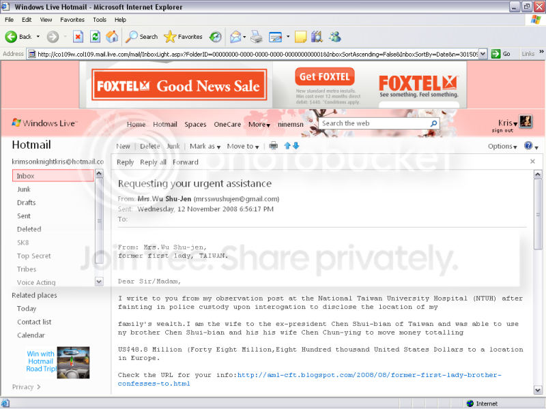The image size is (546, 409).
Task: Expand the Move to dropdown
Action: (x=243, y=147)
